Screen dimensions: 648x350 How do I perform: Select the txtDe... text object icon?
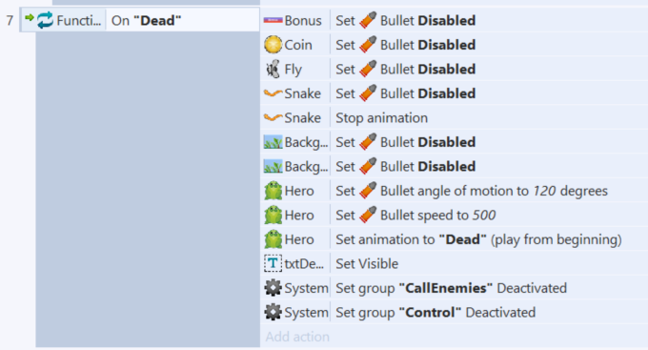coord(273,263)
